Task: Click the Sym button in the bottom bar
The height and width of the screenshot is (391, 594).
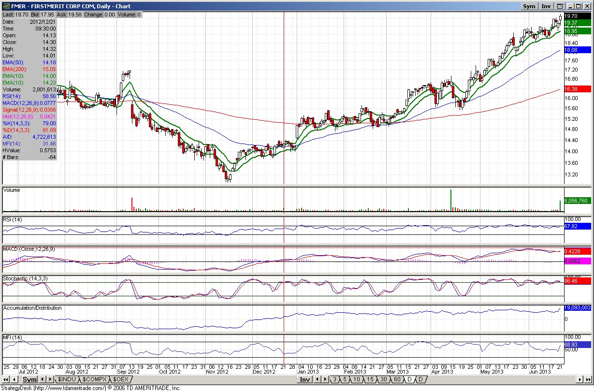Action: pyautogui.click(x=29, y=380)
